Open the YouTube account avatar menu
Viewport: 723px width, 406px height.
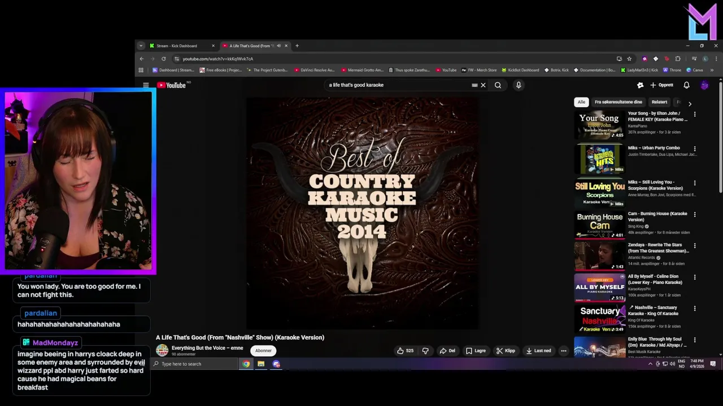click(x=704, y=85)
